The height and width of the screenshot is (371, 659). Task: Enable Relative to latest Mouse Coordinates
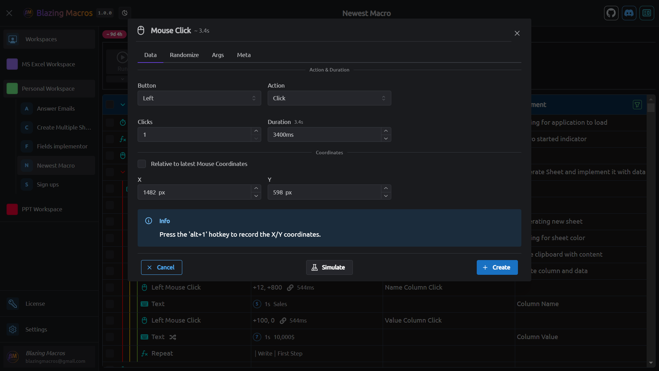pos(142,164)
